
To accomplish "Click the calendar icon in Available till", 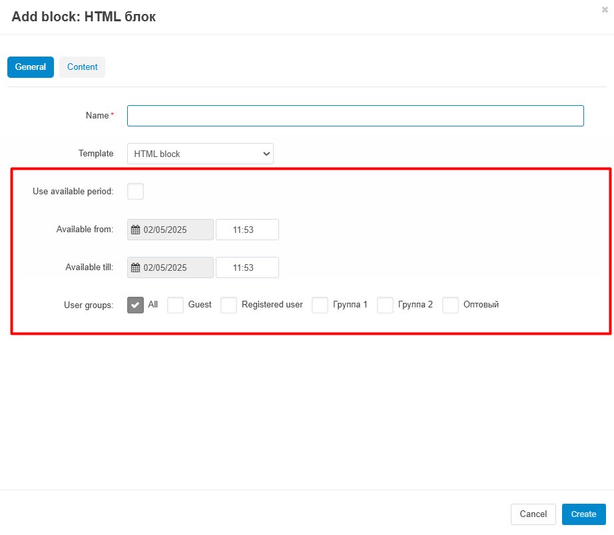I will [135, 267].
